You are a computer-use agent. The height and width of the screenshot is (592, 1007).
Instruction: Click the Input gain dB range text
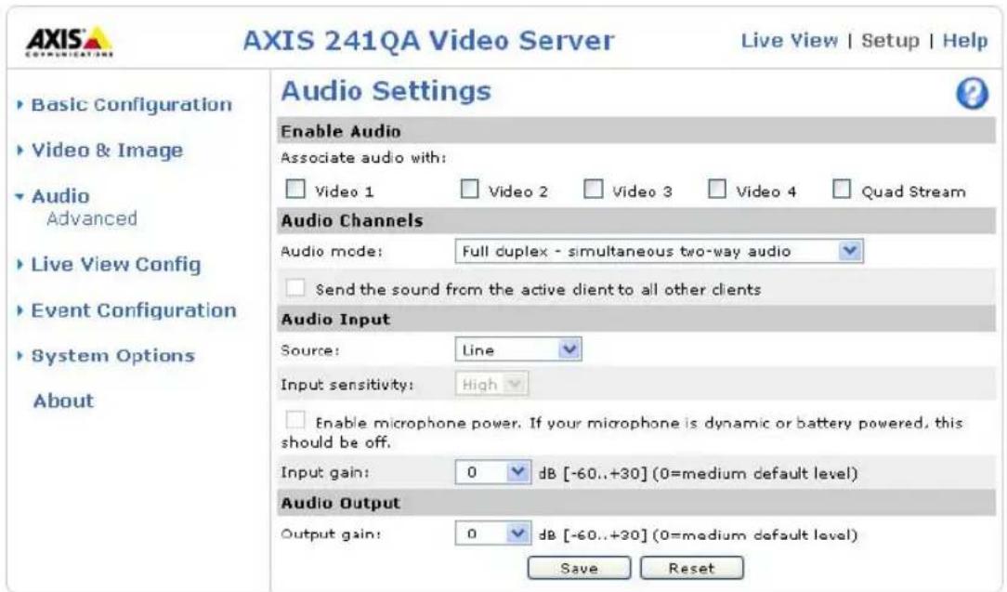(698, 474)
